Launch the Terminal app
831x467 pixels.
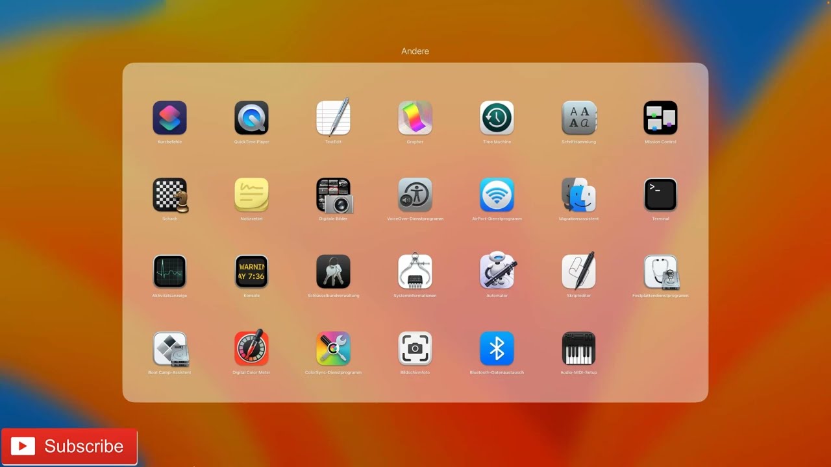click(x=660, y=195)
